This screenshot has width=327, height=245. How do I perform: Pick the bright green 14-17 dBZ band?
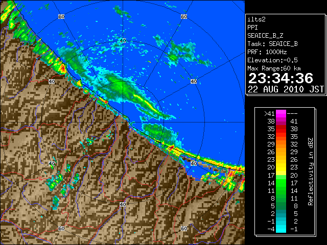pos(281,183)
